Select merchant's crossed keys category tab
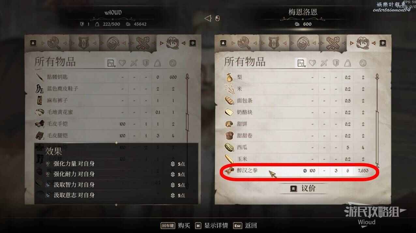This screenshot has width=416, height=233. point(332,43)
